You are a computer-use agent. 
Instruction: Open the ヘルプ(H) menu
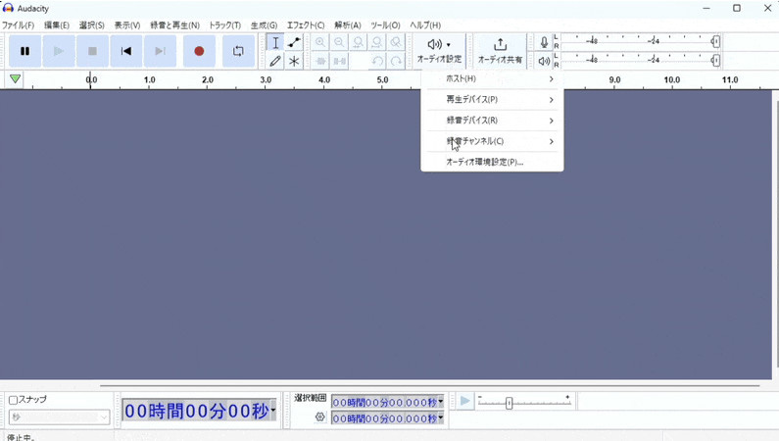[424, 24]
